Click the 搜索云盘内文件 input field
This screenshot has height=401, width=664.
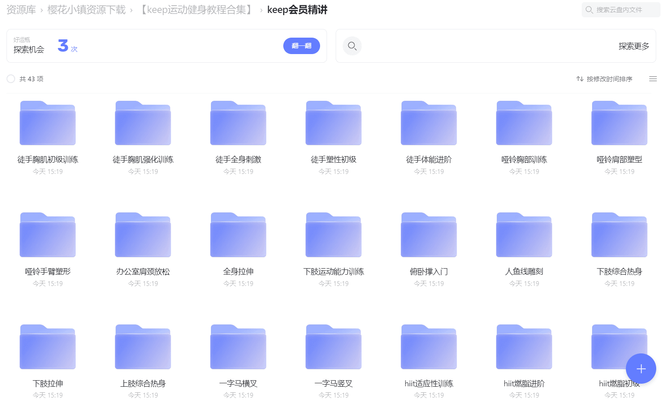tap(624, 10)
